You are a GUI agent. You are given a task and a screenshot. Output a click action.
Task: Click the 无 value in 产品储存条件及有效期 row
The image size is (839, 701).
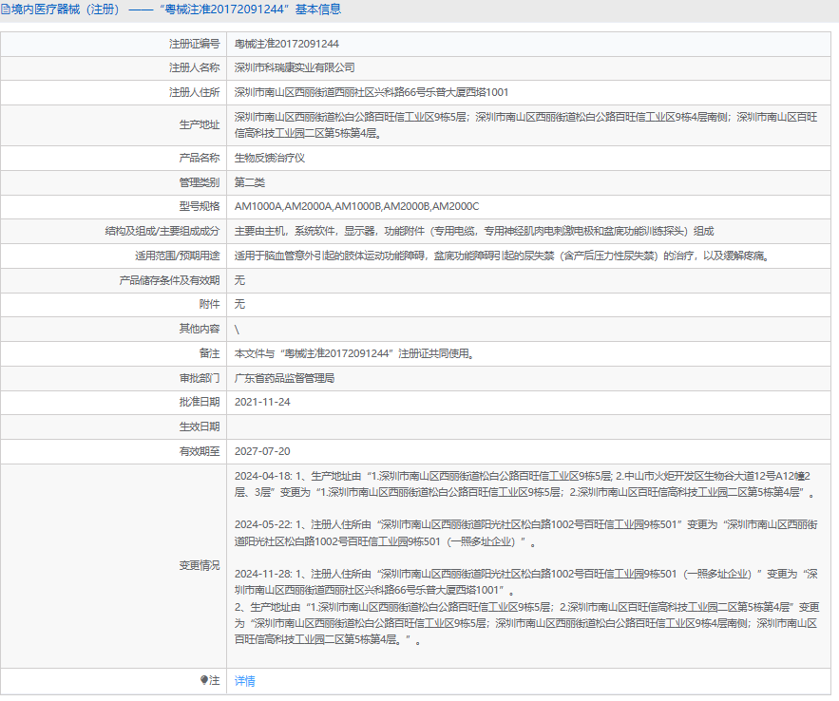tap(239, 280)
